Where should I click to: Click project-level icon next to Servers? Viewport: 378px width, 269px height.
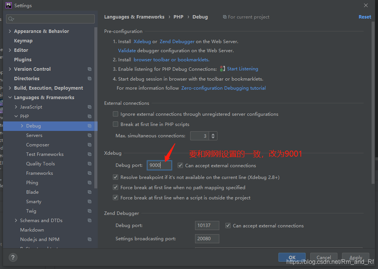pyautogui.click(x=90, y=135)
